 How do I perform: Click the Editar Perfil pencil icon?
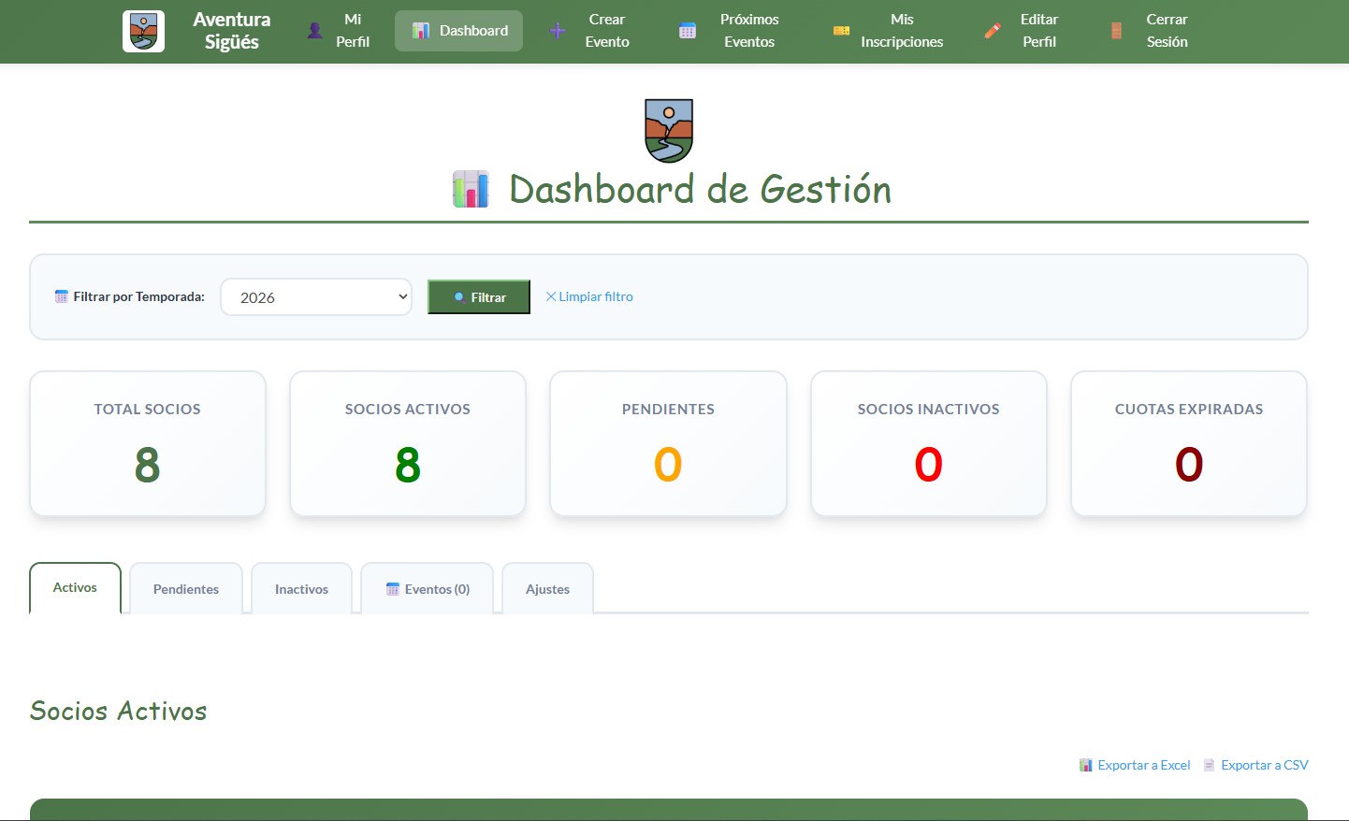pos(993,31)
